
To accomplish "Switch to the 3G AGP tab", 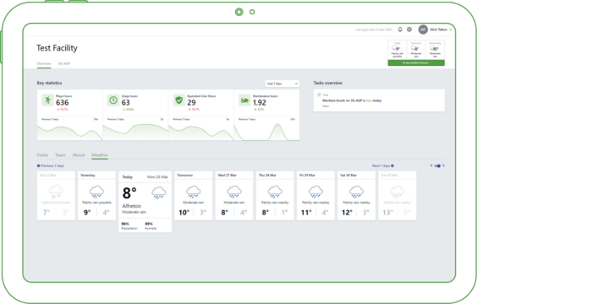I will (x=64, y=63).
